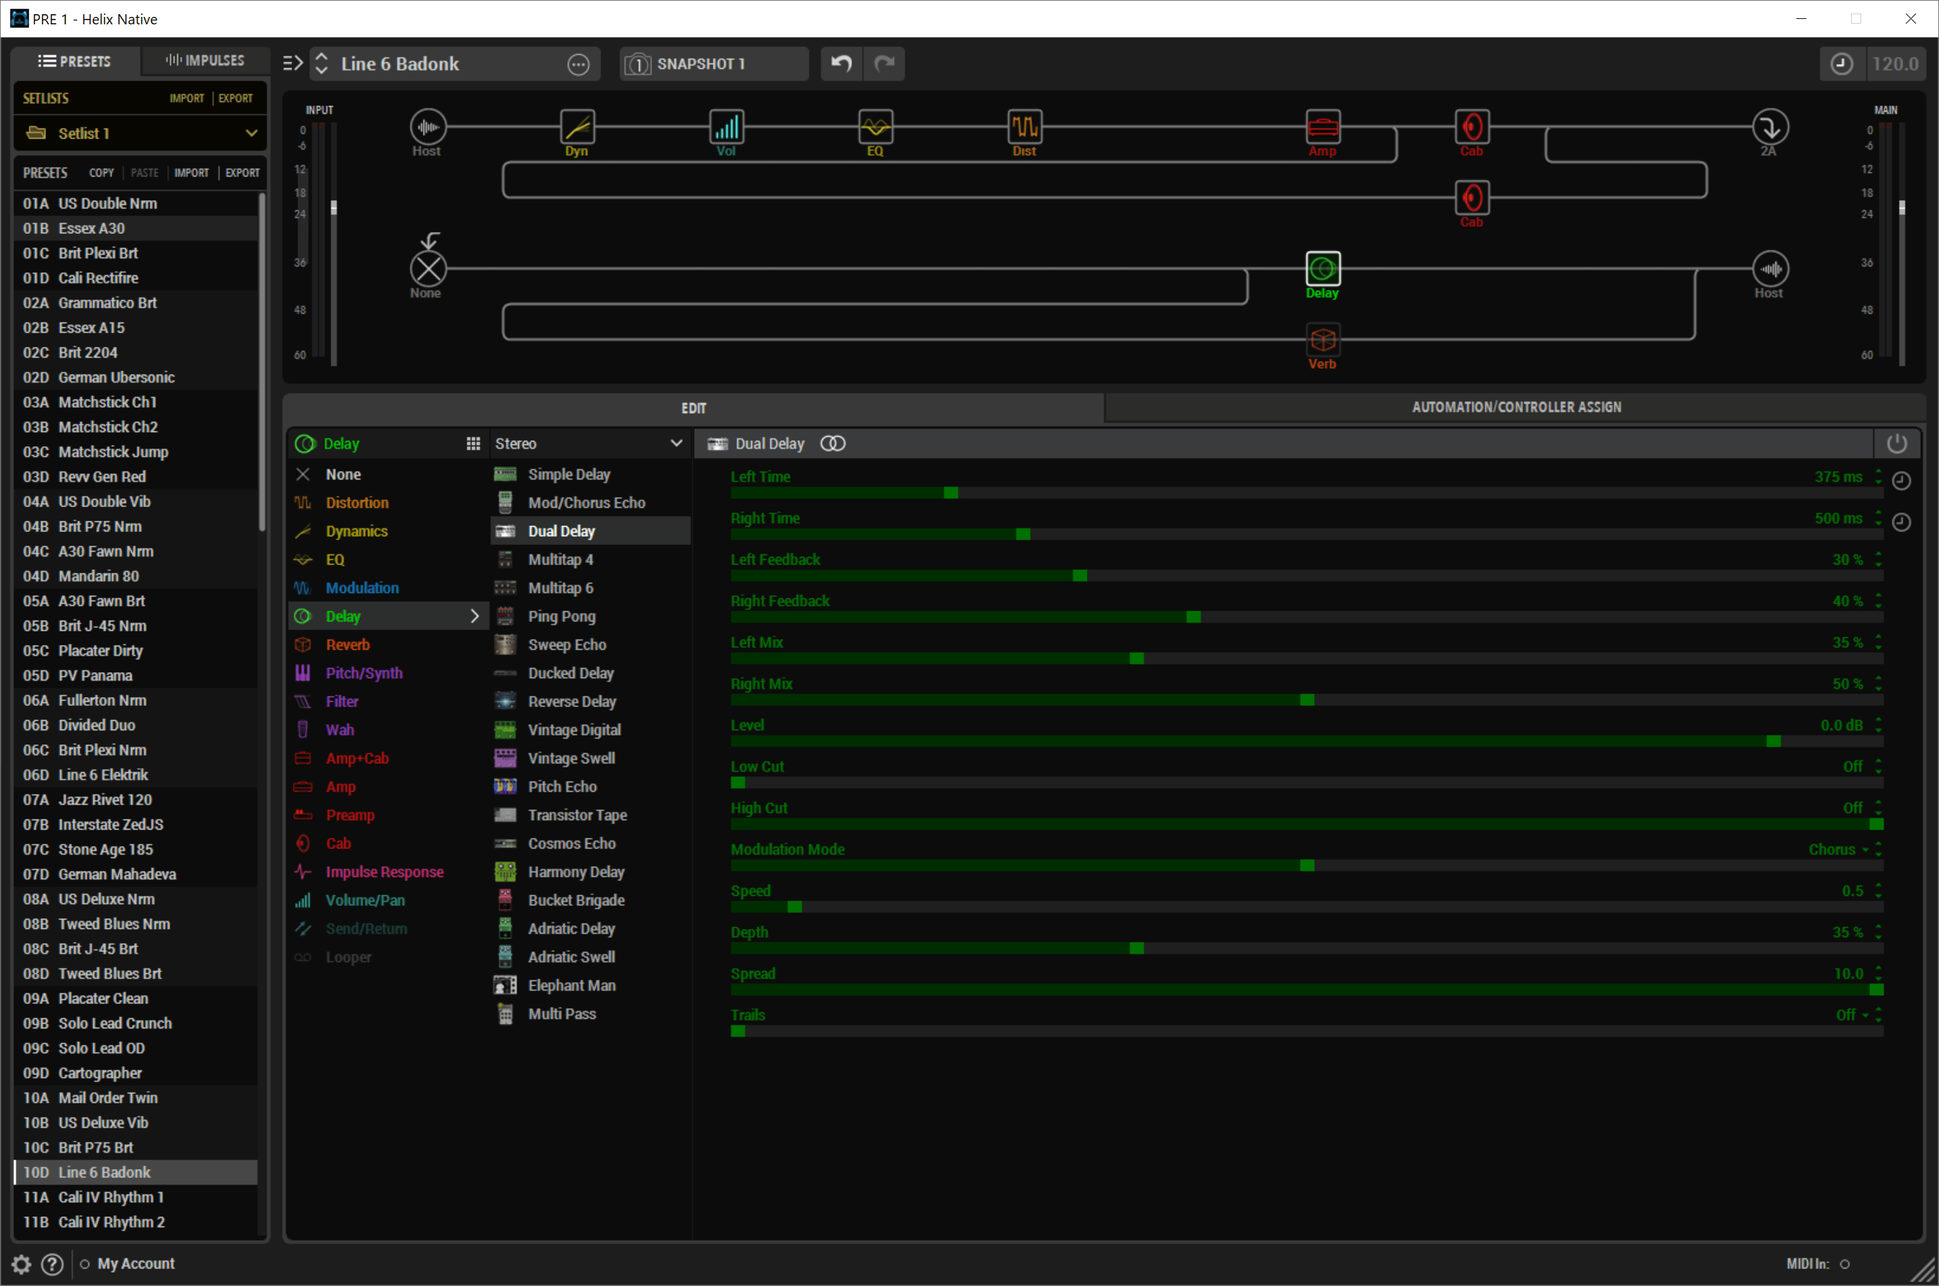Toggle the Trails Off setting
Screen dimensions: 1939x1286
tap(1850, 1016)
